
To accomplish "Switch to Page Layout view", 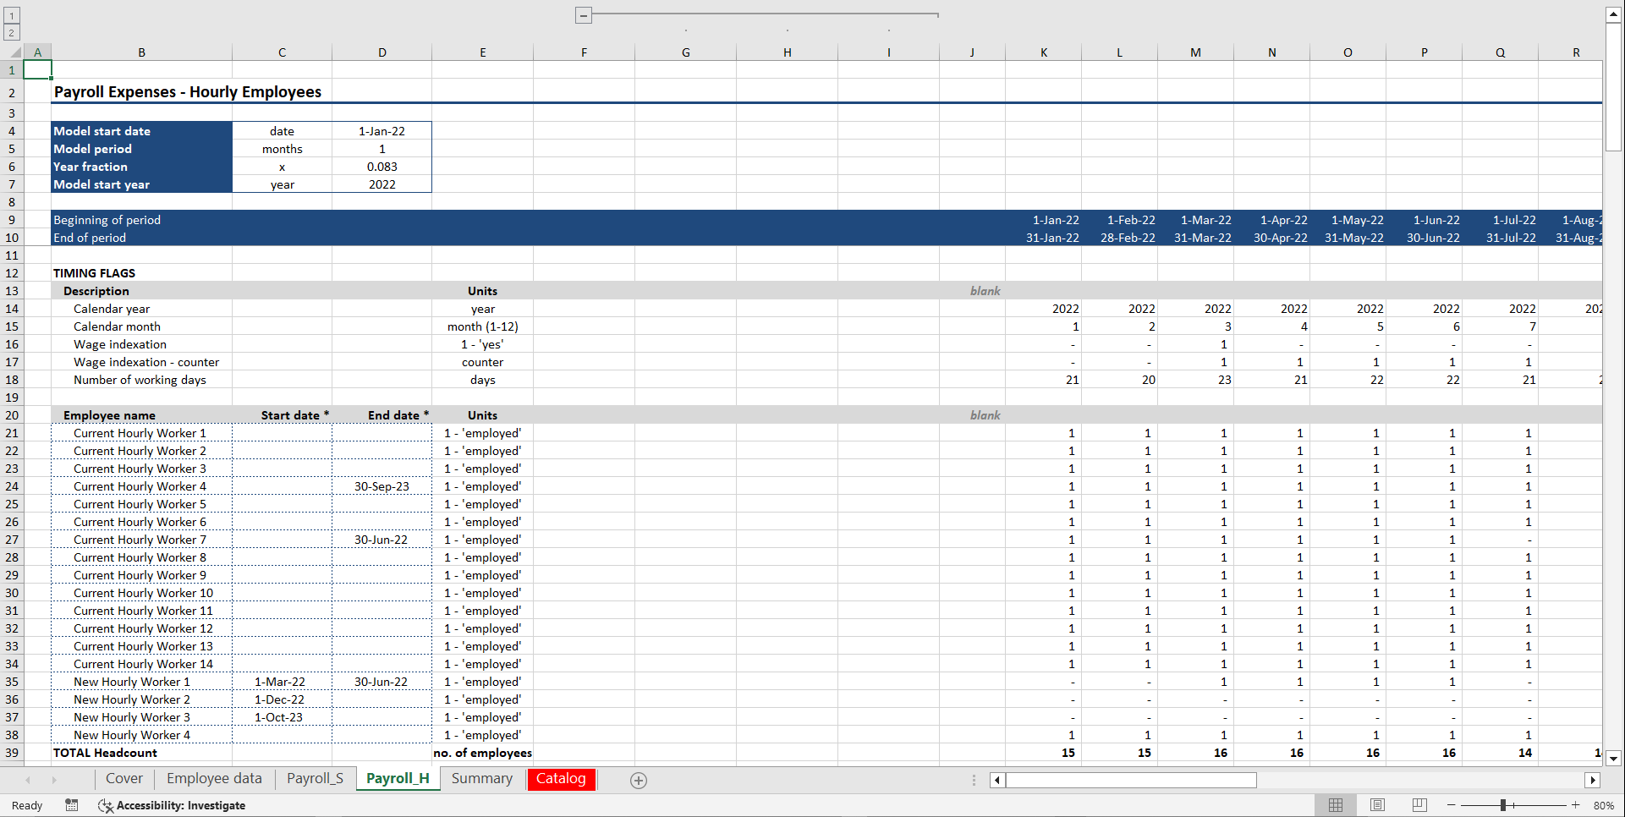I will click(x=1377, y=805).
